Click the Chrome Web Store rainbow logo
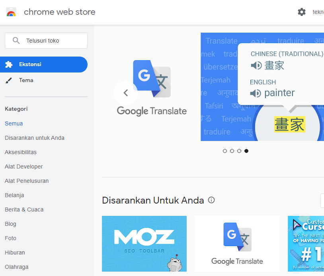Screen dimensions: 324x276 [x=11, y=12]
